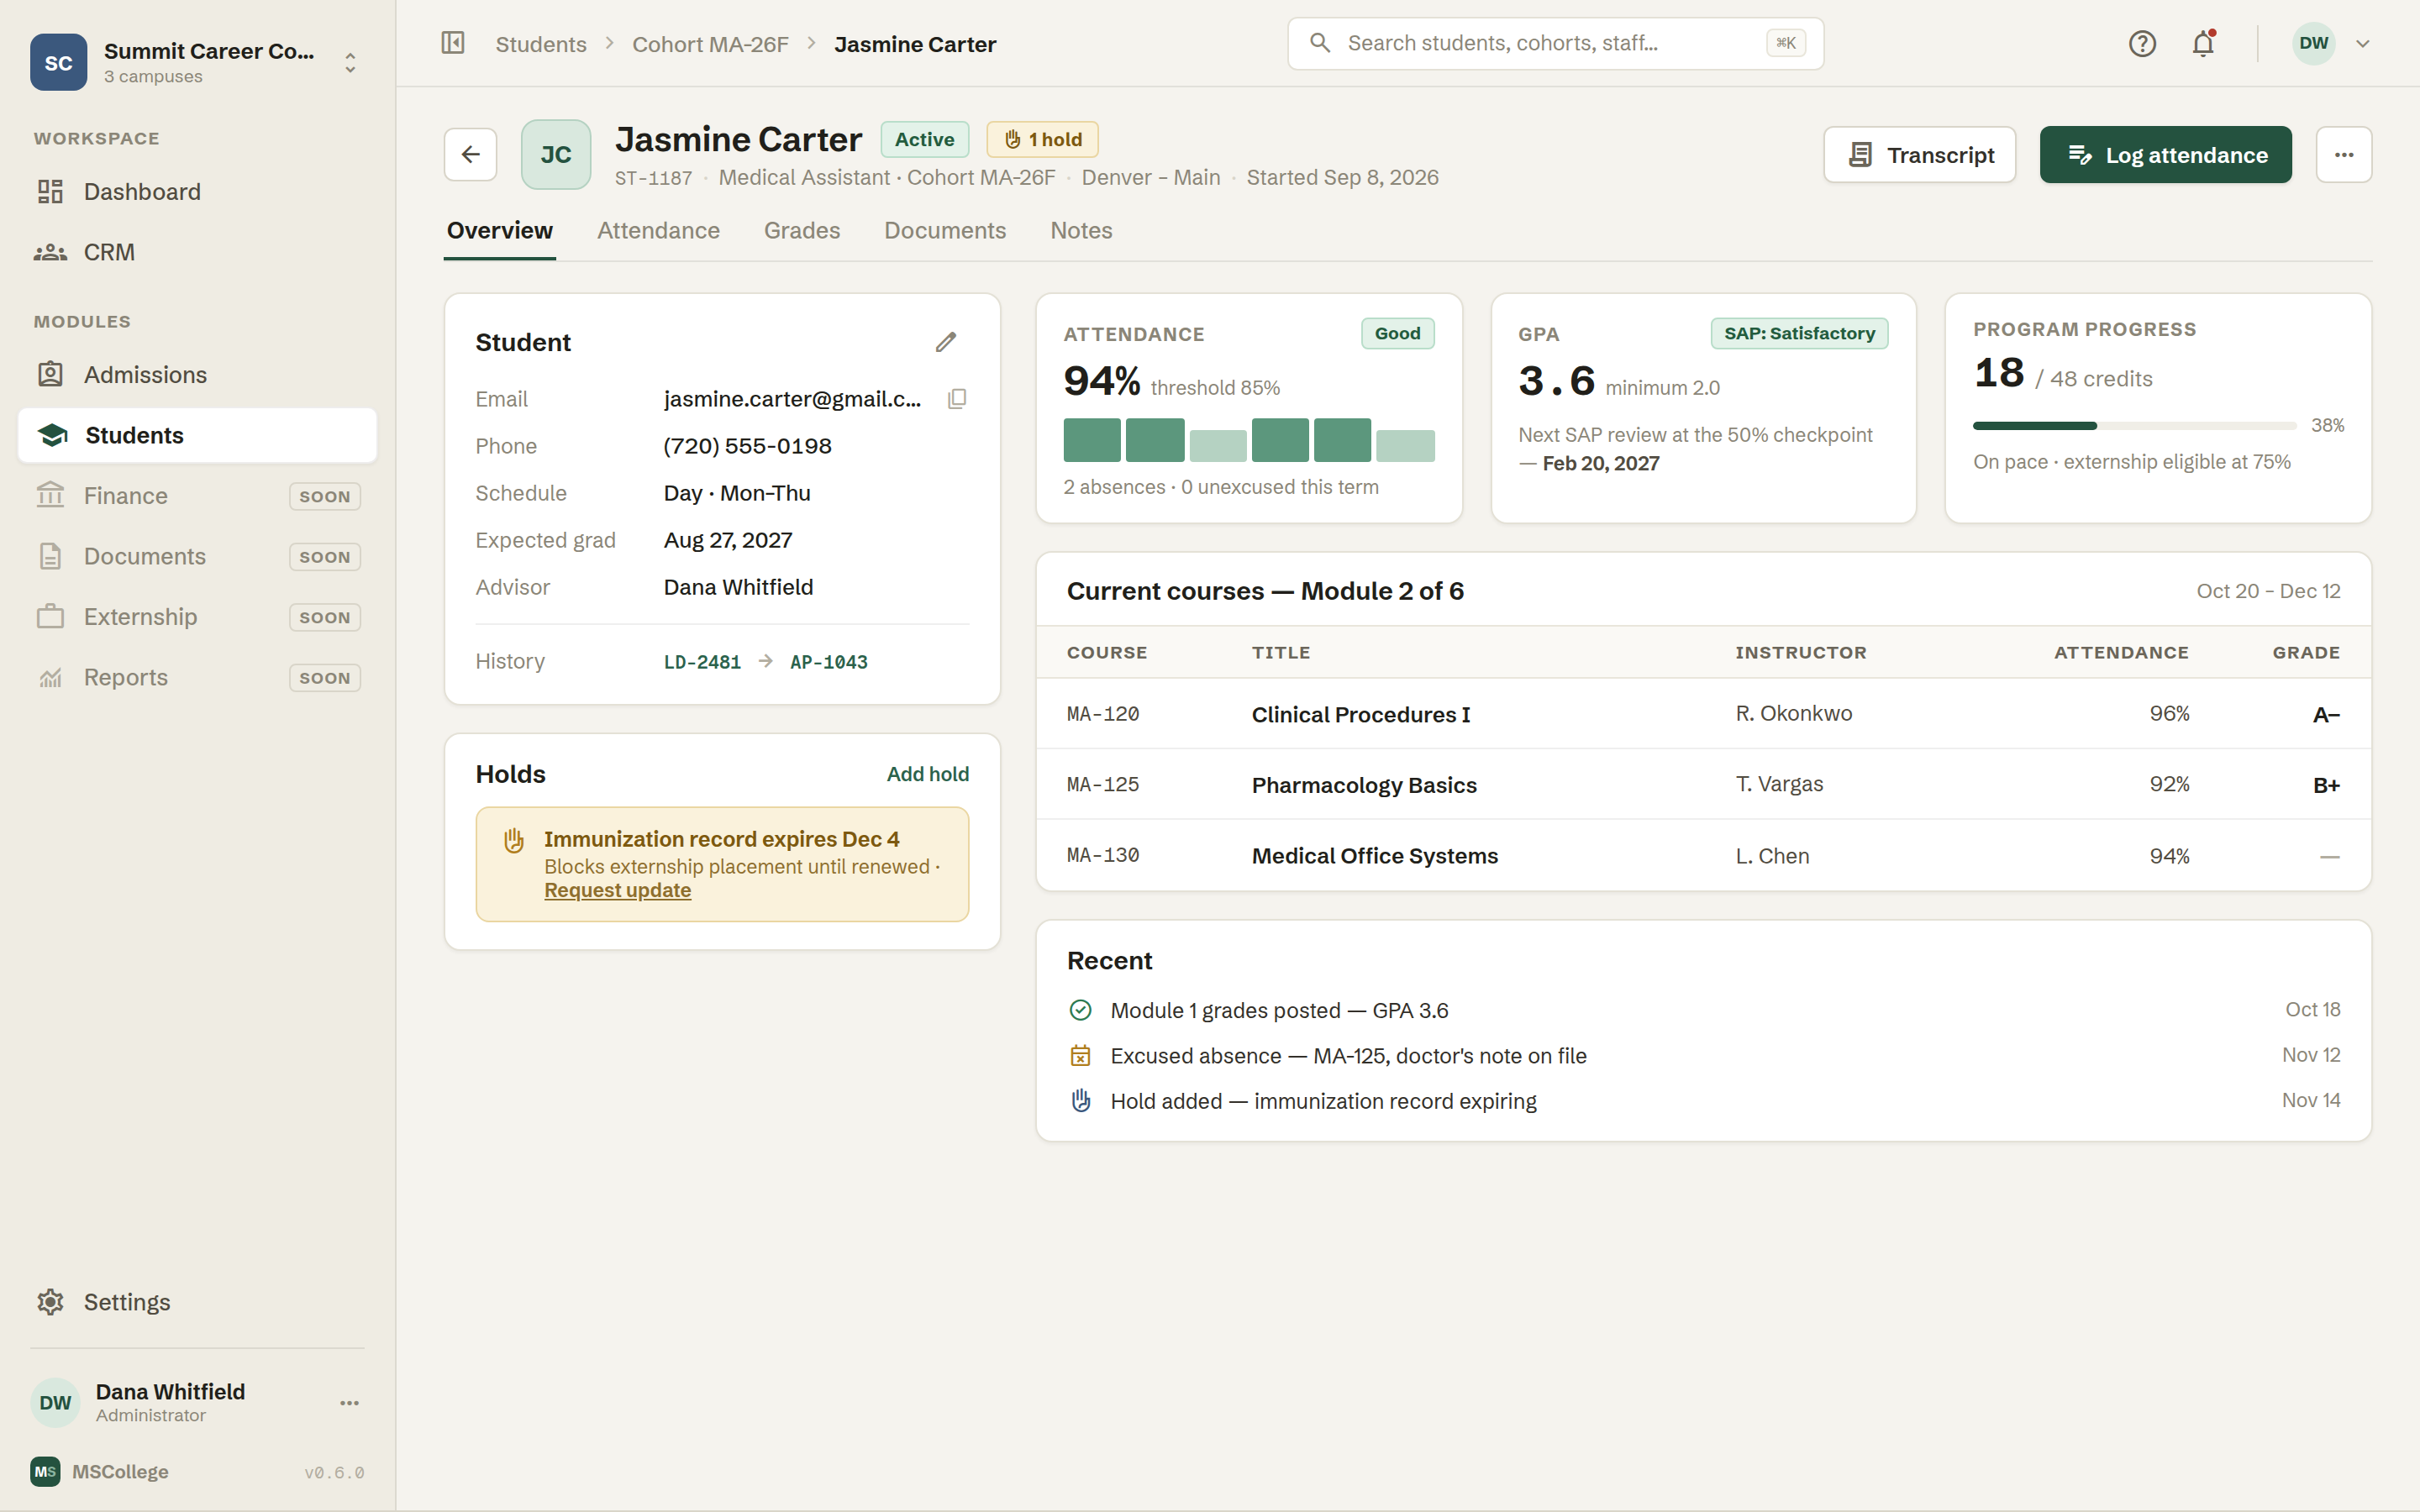2420x1512 pixels.
Task: Click the Finance bank icon
Action: point(50,496)
